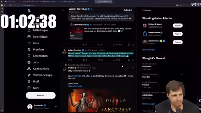Share the pinned cross posting tweet
This screenshot has width=201, height=113.
point(133,45)
